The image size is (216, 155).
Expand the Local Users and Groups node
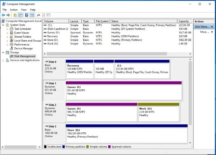click(7, 41)
